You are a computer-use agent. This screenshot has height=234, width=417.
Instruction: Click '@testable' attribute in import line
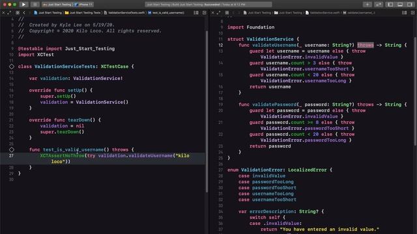(31, 49)
